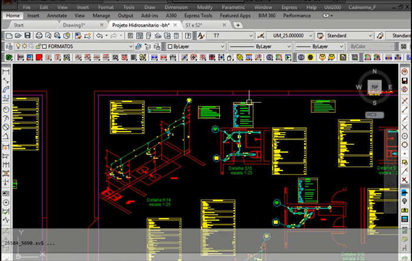Viewport: 412px width, 261px height.
Task: Click the command line text area
Action: (x=200, y=243)
